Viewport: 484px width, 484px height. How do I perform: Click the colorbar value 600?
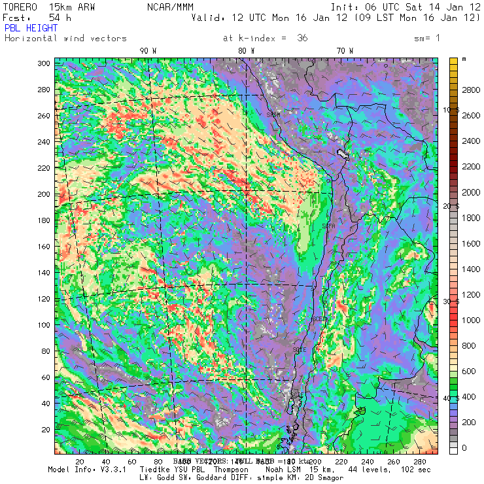point(468,371)
